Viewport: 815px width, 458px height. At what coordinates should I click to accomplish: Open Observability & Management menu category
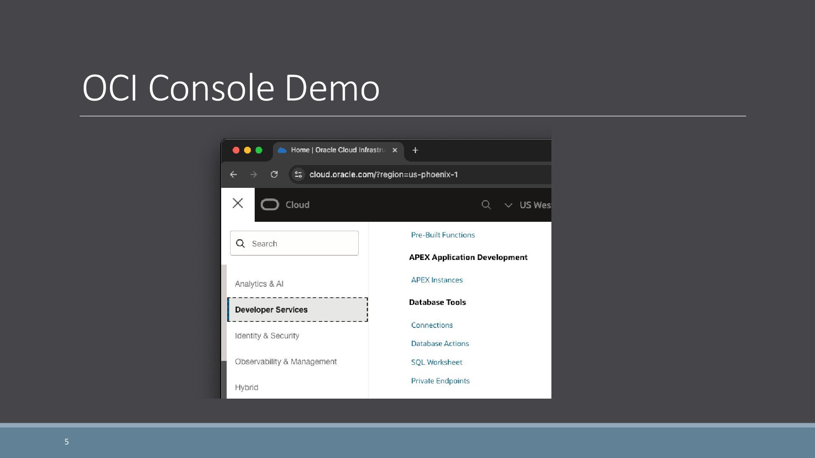pos(286,361)
